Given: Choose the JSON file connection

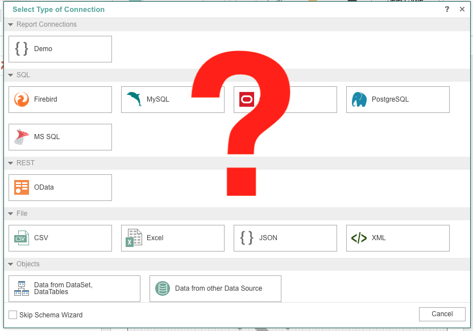Looking at the screenshot, I should pyautogui.click(x=285, y=238).
